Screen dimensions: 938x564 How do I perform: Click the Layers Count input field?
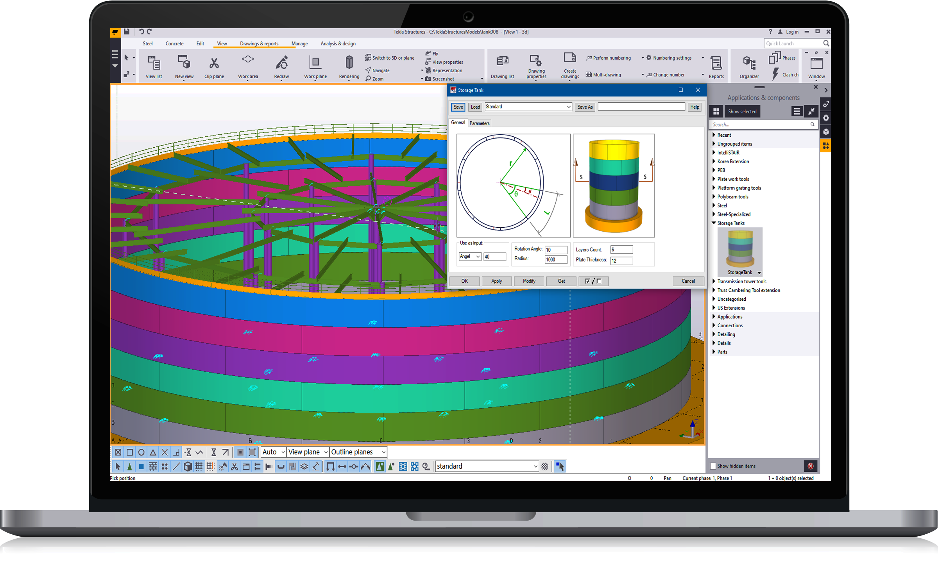pyautogui.click(x=621, y=250)
